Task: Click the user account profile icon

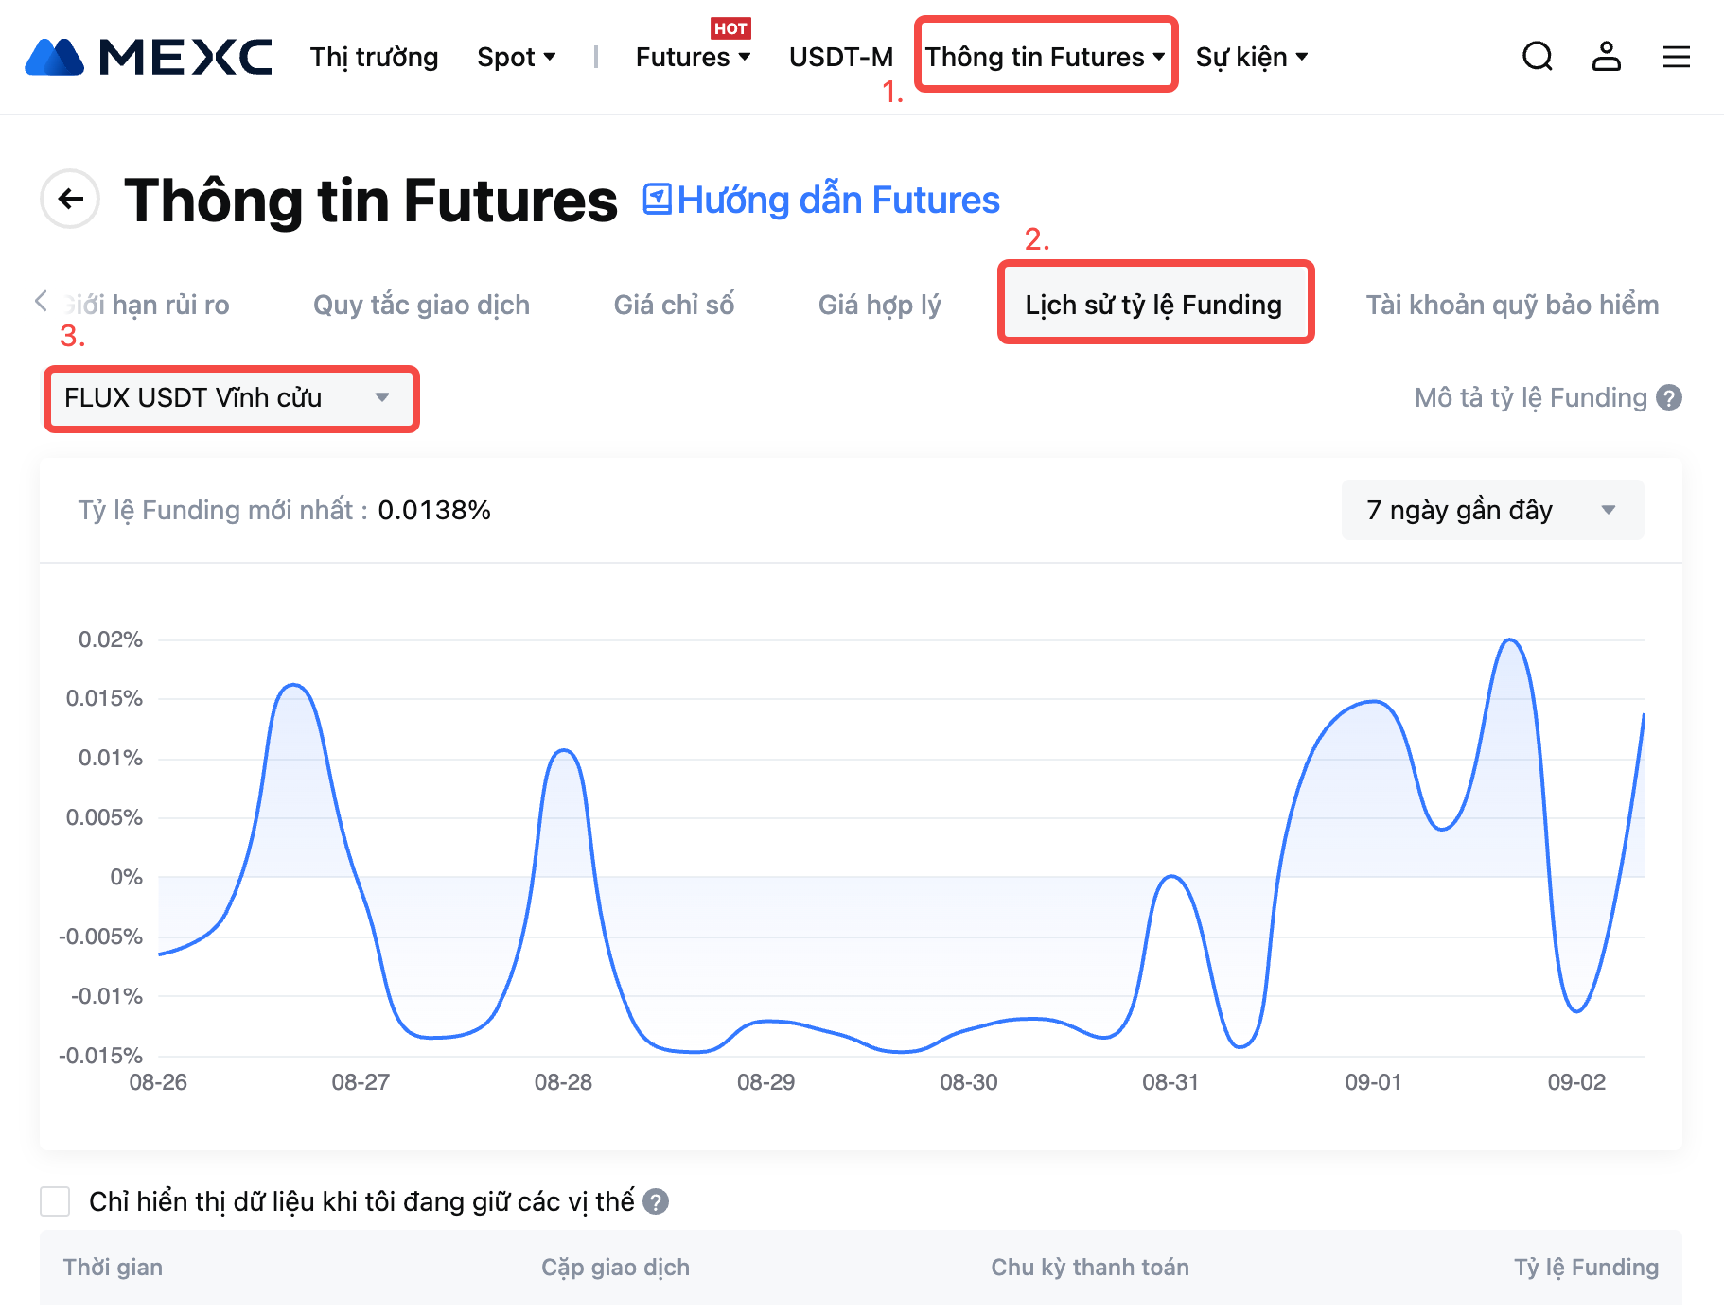Action: [1606, 57]
